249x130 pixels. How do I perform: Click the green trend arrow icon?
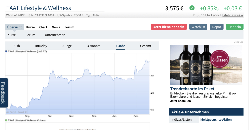pyautogui.click(x=192, y=8)
